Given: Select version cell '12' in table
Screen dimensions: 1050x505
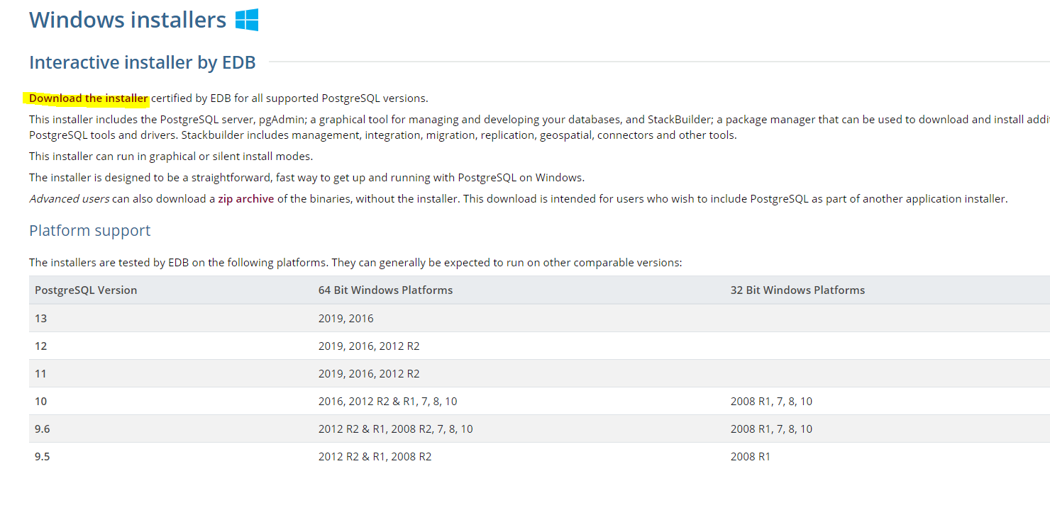Looking at the screenshot, I should tap(41, 346).
